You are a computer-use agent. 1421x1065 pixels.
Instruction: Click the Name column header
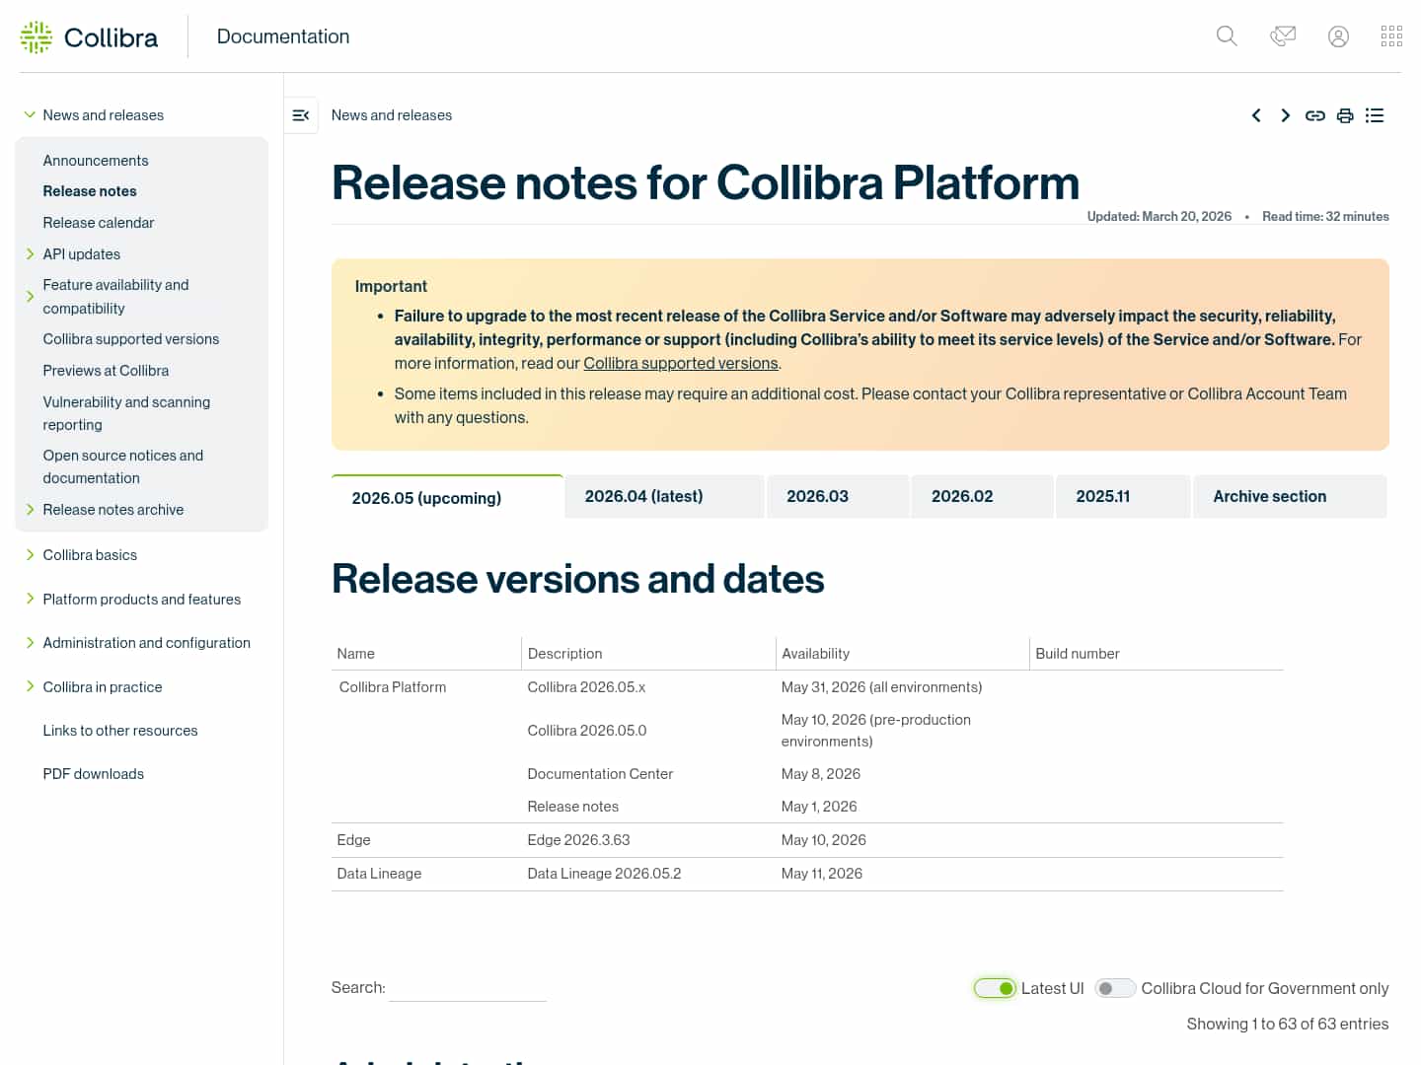tap(355, 654)
